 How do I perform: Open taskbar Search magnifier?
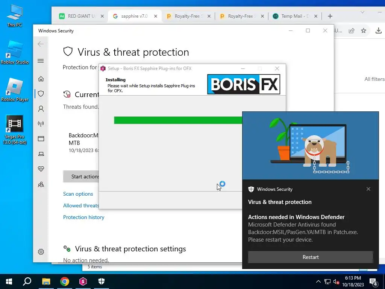[27, 281]
